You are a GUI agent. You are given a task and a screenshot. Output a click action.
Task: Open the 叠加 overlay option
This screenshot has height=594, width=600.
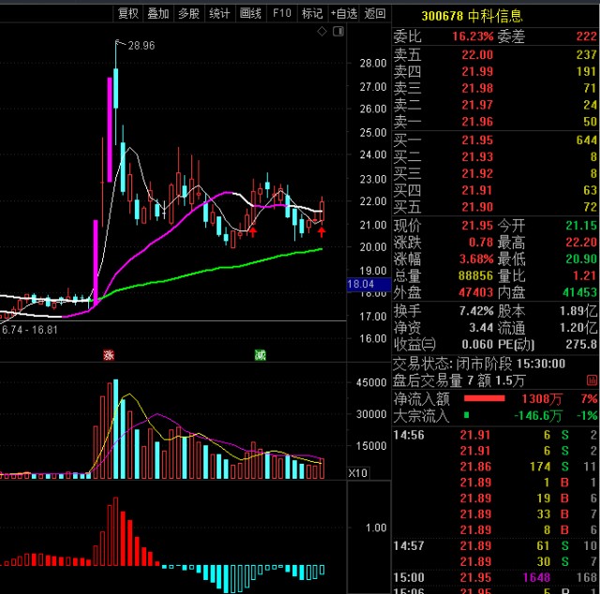(x=157, y=14)
